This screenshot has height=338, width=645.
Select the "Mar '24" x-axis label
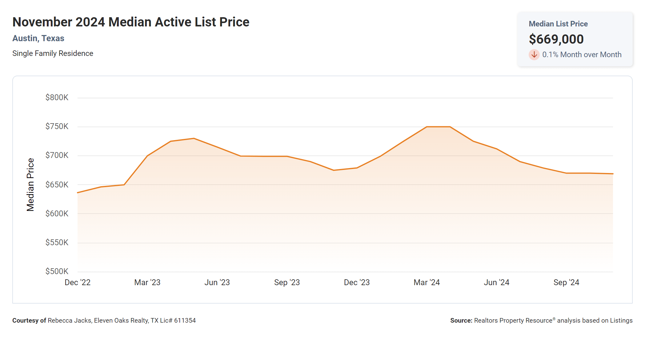tap(427, 282)
